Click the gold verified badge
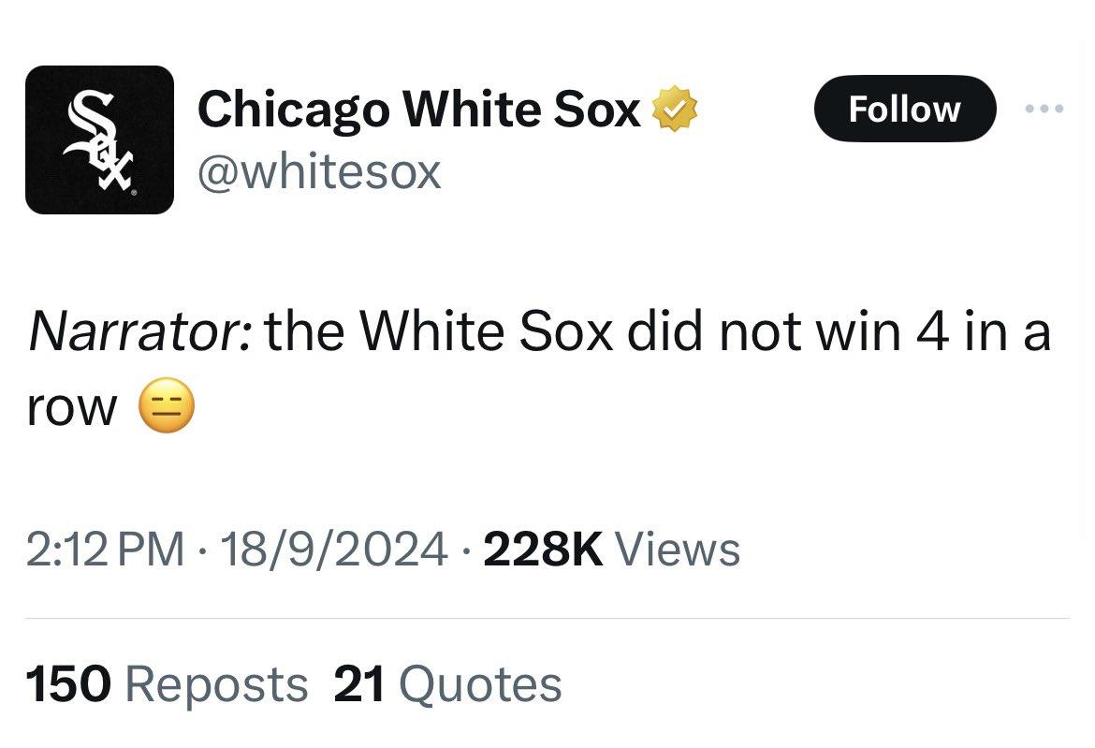The height and width of the screenshot is (748, 1095). tap(676, 108)
